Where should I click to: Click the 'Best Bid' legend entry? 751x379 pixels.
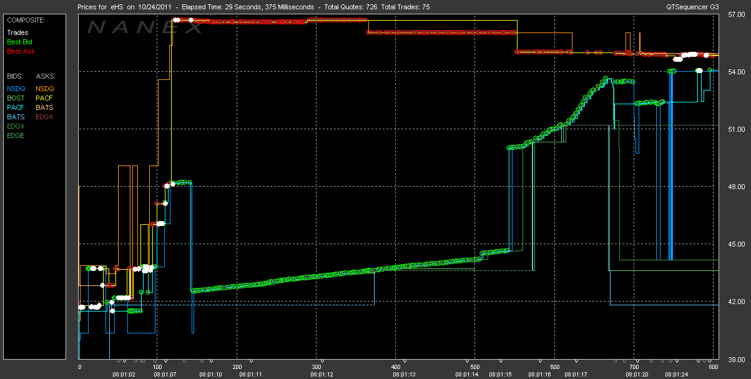pyautogui.click(x=19, y=42)
